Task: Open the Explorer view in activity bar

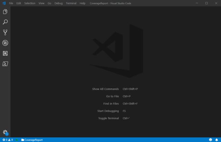Action: (5, 12)
